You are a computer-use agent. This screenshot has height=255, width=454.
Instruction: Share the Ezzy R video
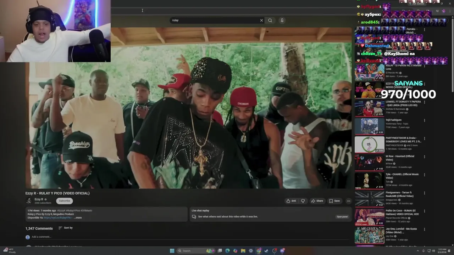tap(317, 201)
